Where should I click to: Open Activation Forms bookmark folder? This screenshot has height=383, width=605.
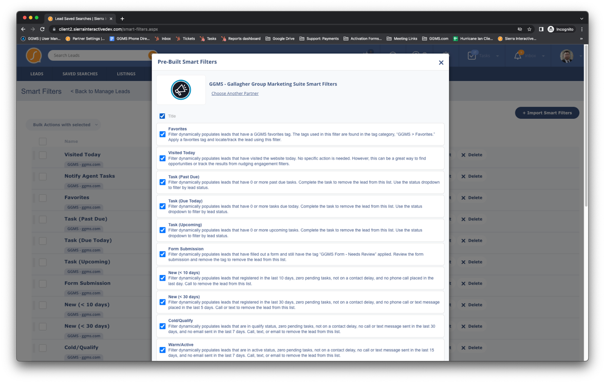[363, 39]
